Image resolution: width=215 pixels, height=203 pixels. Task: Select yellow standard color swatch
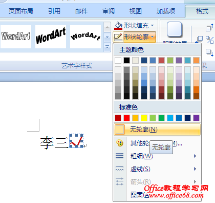coord(144,118)
